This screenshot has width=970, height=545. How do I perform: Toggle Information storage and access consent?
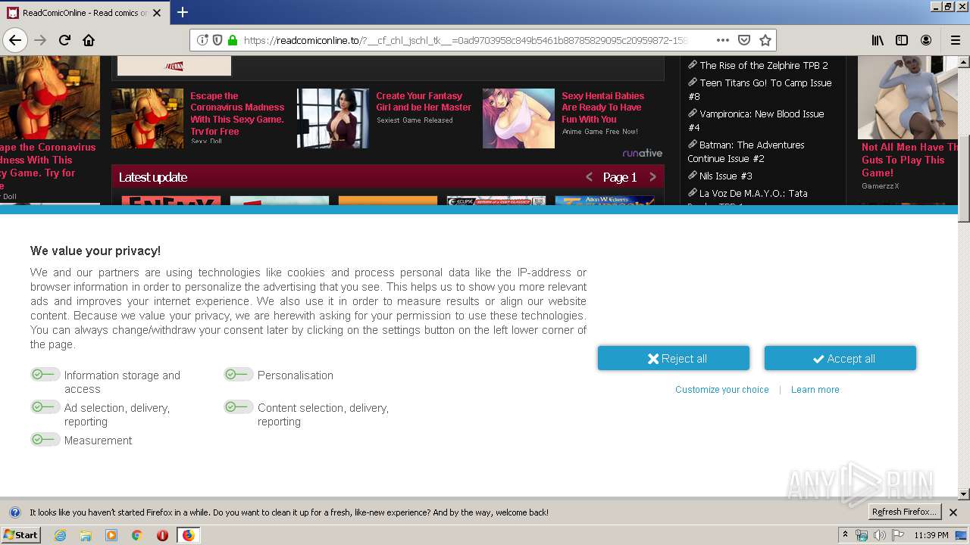pos(45,374)
